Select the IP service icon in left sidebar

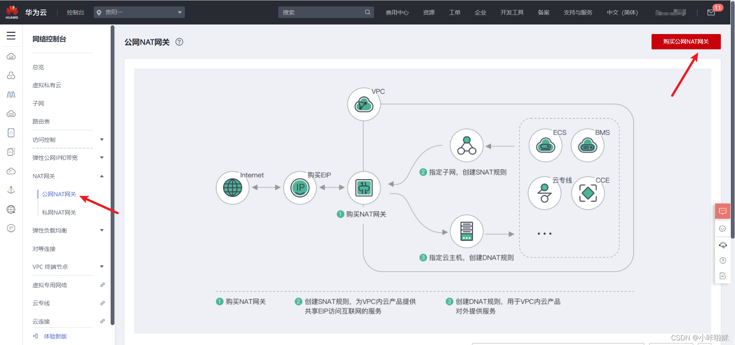[x=11, y=228]
